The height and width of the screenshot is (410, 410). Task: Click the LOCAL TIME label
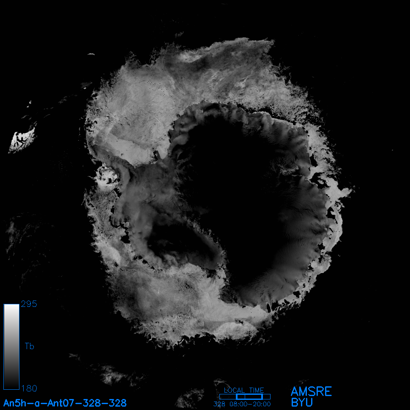pos(244,391)
